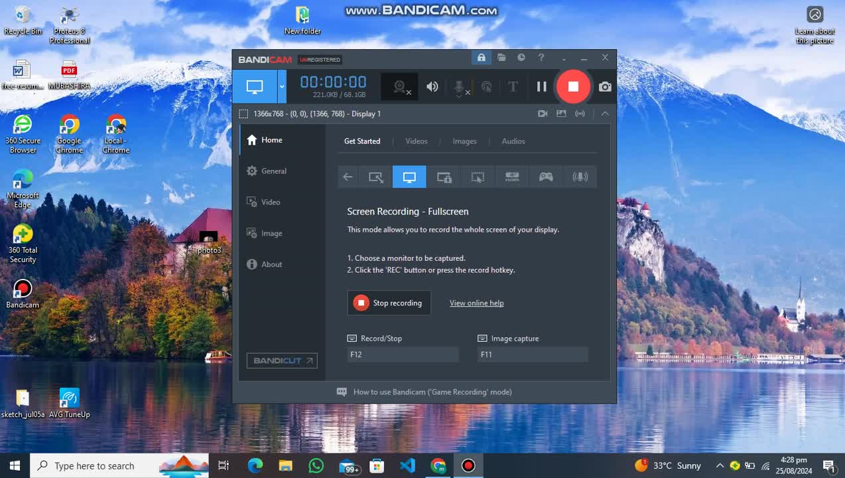Screen dimensions: 845x478
Task: Click 'Learn about this picture' desktop icon
Action: [x=815, y=25]
